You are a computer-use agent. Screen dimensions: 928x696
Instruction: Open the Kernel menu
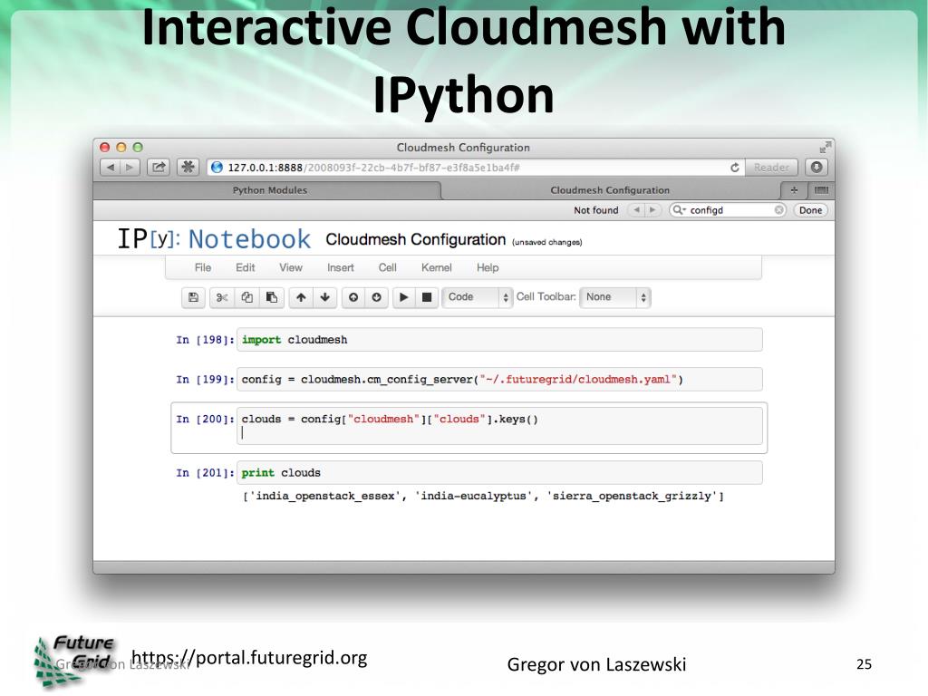coord(436,267)
